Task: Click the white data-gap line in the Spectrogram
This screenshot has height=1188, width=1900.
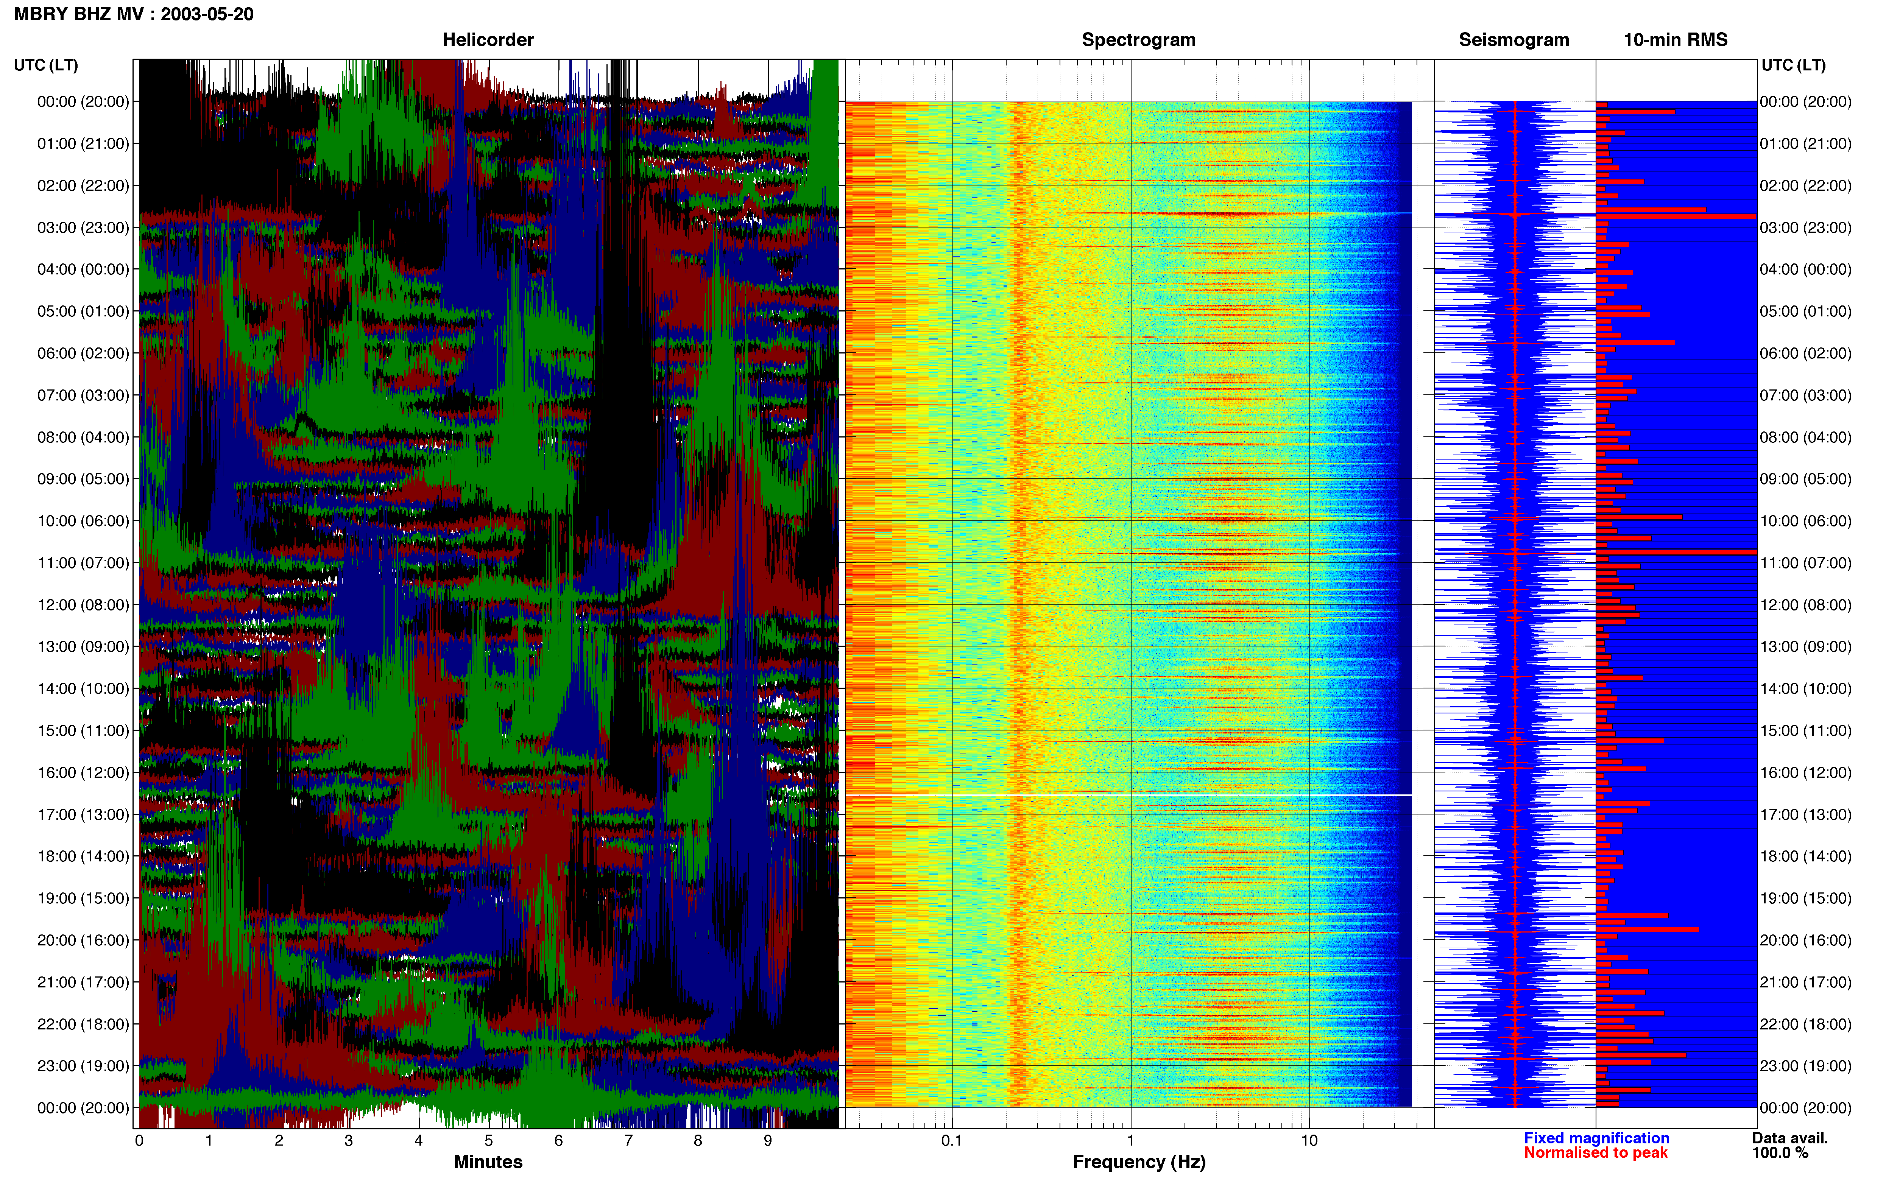Action: click(1128, 795)
